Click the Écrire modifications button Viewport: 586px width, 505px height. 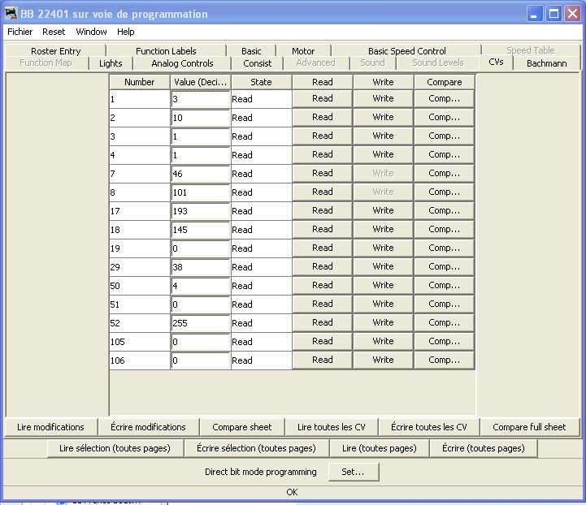click(x=148, y=427)
